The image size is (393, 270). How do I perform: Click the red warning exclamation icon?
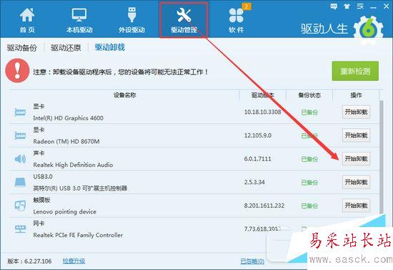[x=17, y=71]
